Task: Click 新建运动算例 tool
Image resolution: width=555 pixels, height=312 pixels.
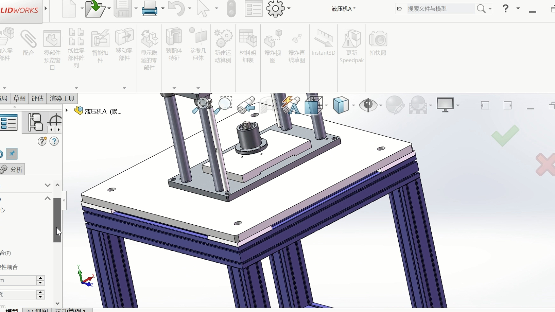Action: [x=223, y=46]
